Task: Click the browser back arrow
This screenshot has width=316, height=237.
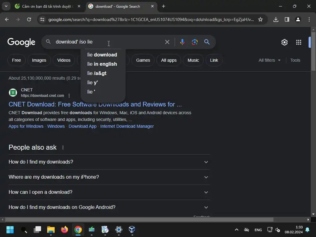Action: point(7,19)
